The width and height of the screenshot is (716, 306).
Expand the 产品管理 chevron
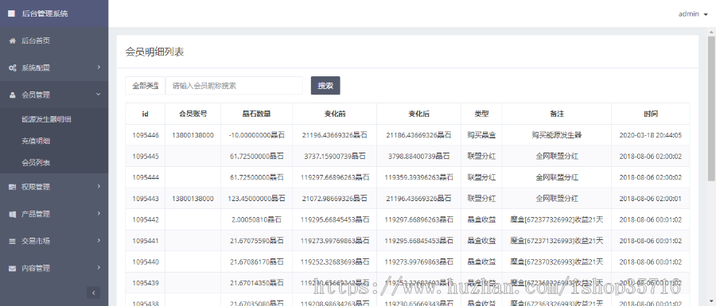(99, 214)
